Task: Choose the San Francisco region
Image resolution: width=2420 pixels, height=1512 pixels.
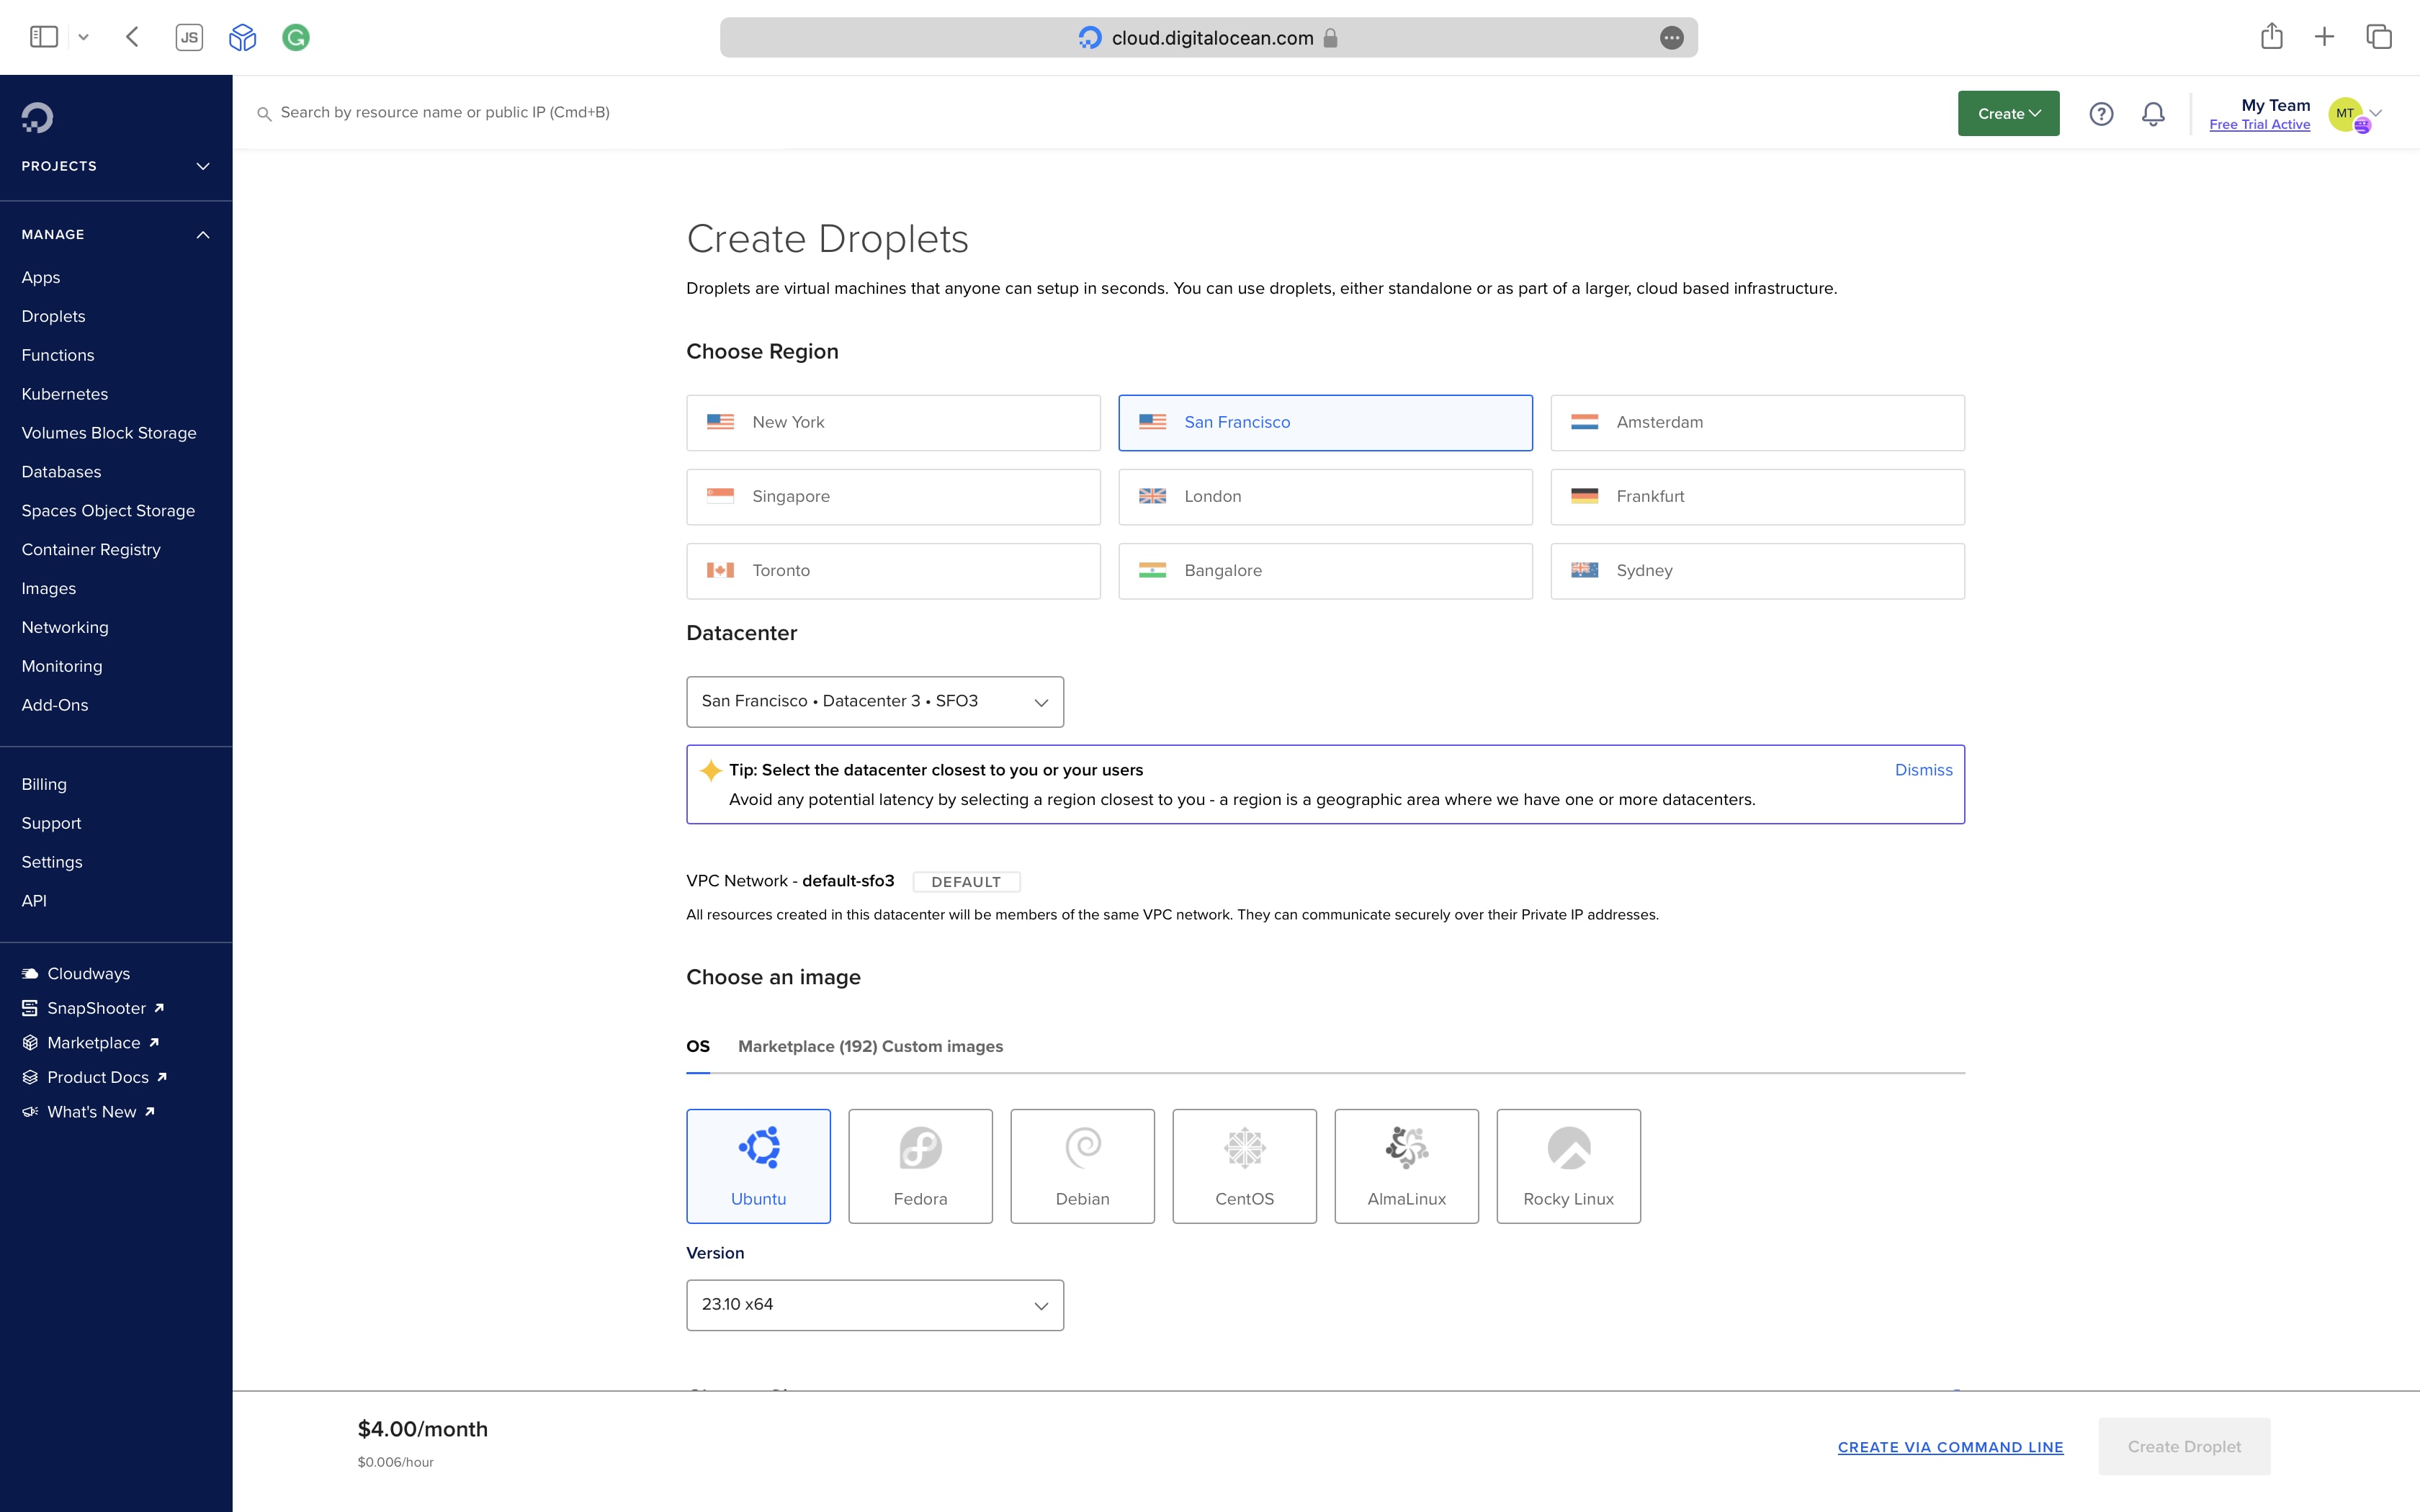Action: pyautogui.click(x=1325, y=422)
